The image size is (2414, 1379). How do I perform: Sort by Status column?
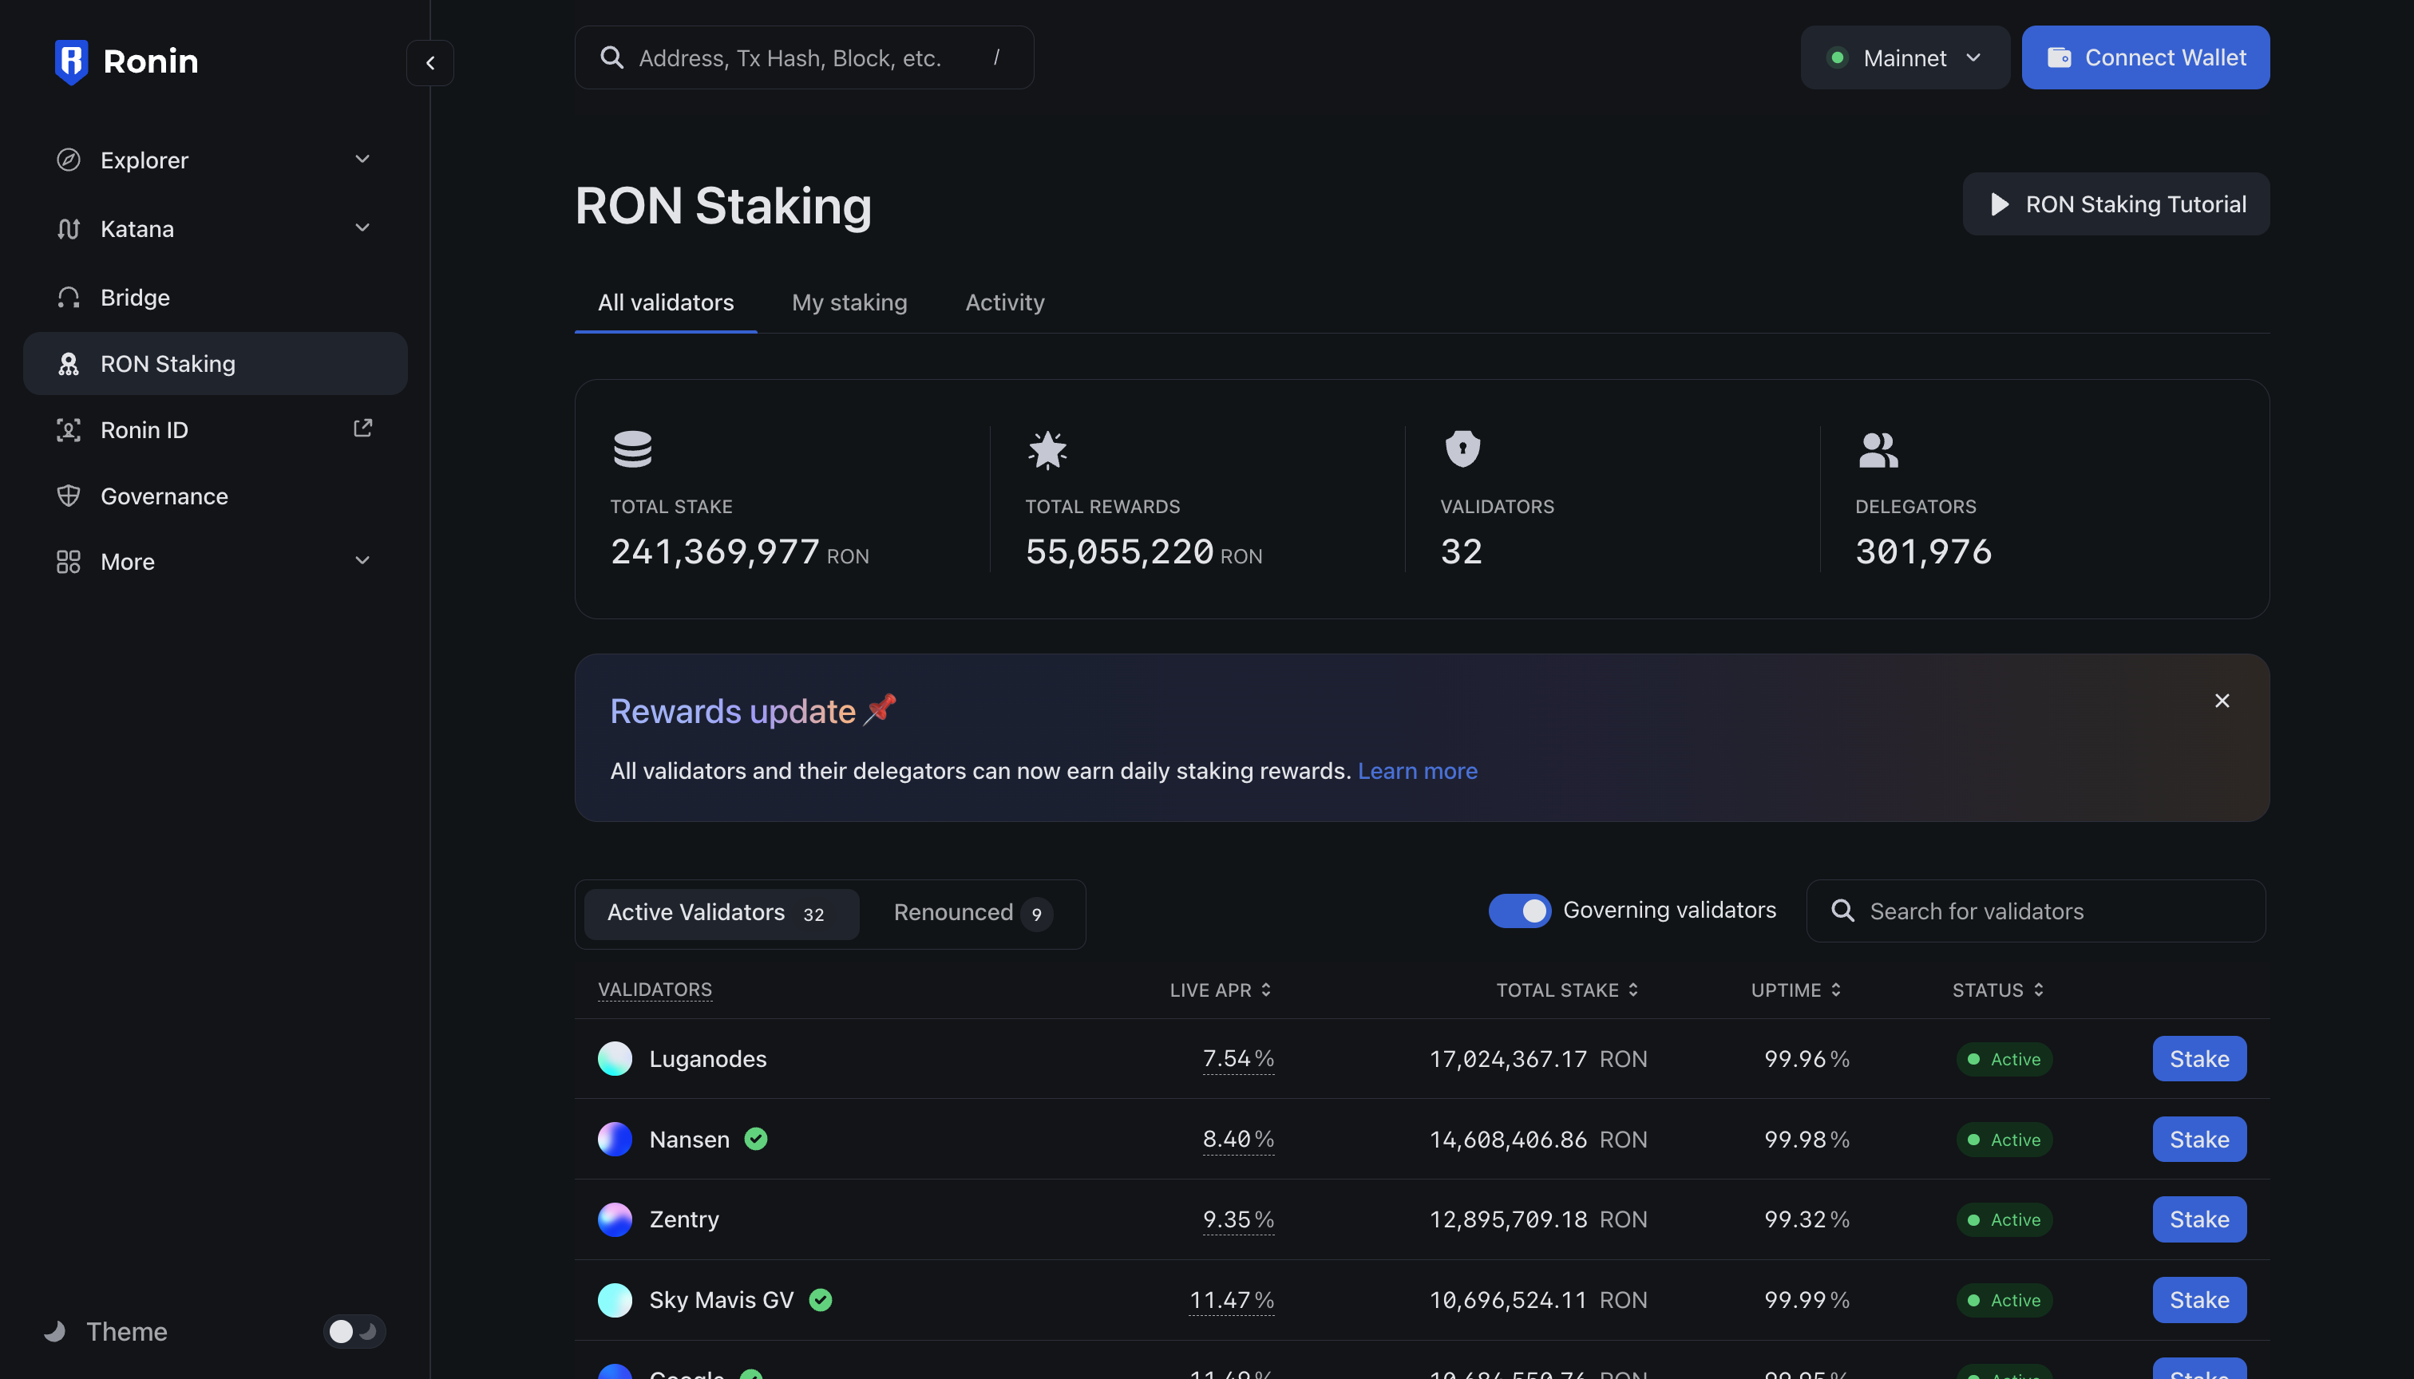coord(1997,990)
